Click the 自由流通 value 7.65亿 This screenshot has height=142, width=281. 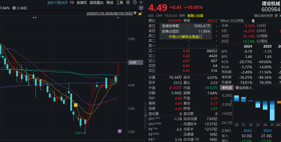[x=212, y=119]
